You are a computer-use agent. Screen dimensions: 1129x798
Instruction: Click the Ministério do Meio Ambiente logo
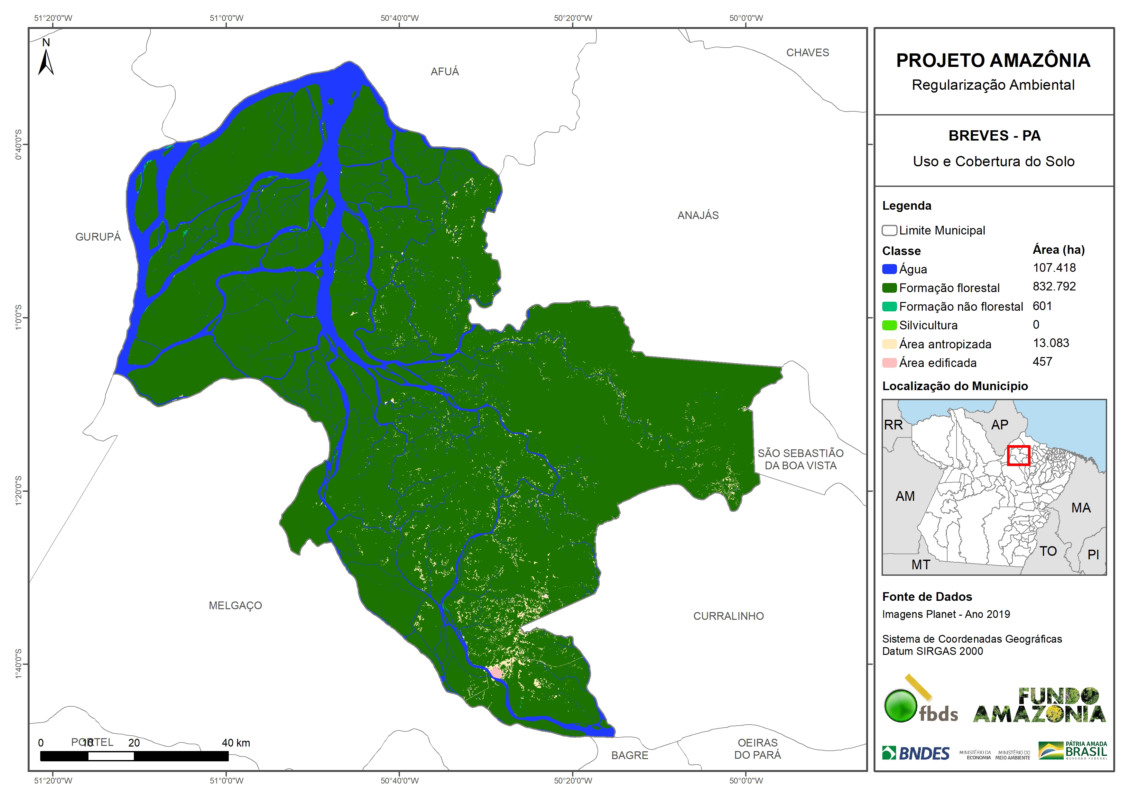(1013, 755)
